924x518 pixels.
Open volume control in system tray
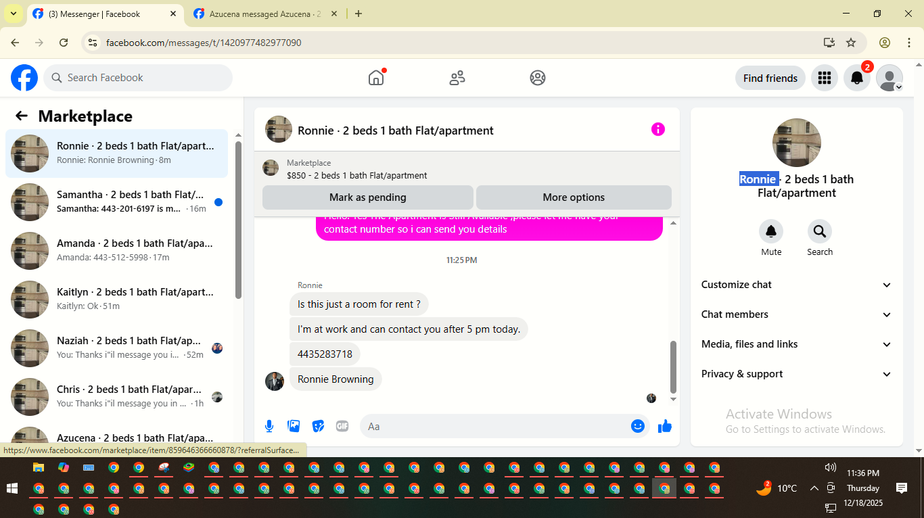[x=831, y=467]
